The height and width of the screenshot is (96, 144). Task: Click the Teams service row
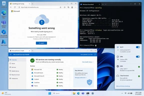click(50, 86)
